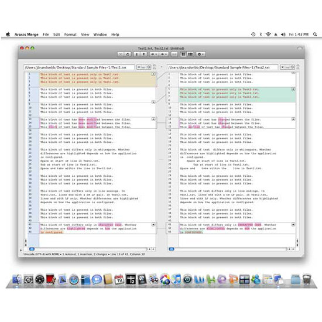Screen dimensions: 322x322
Task: Launch Microsoft Word W icon in Dock
Action: tap(199, 279)
